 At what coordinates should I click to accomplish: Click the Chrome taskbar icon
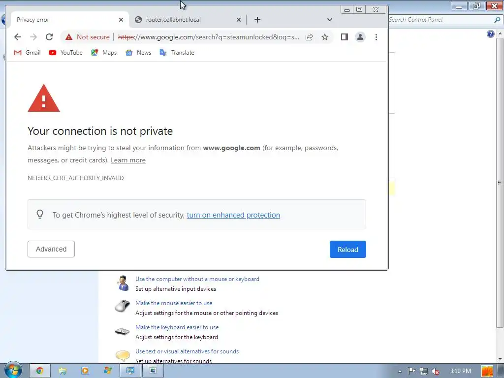tap(40, 371)
